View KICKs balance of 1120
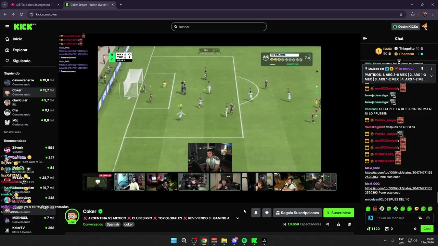Image resolution: width=438 pixels, height=246 pixels. click(x=373, y=229)
